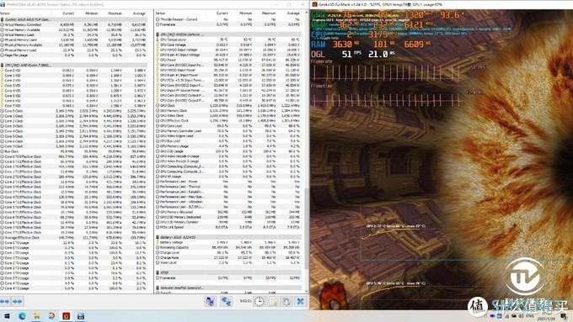Collapse the Network Intel sensor group
The image size is (573, 322).
tap(228, 288)
